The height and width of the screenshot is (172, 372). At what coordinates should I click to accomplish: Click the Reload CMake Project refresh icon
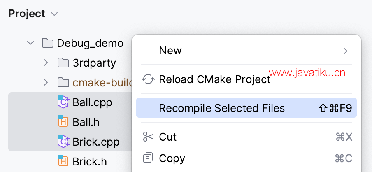148,79
